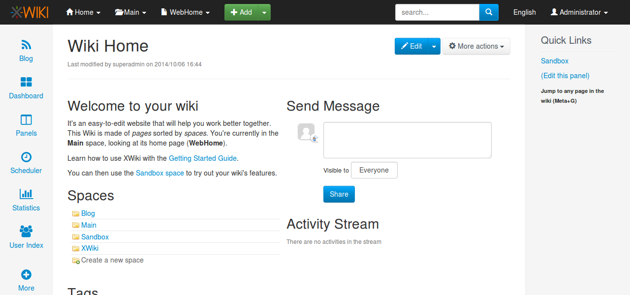Click the no activities in stream message
Viewport: 630px width, 295px height.
click(x=334, y=242)
